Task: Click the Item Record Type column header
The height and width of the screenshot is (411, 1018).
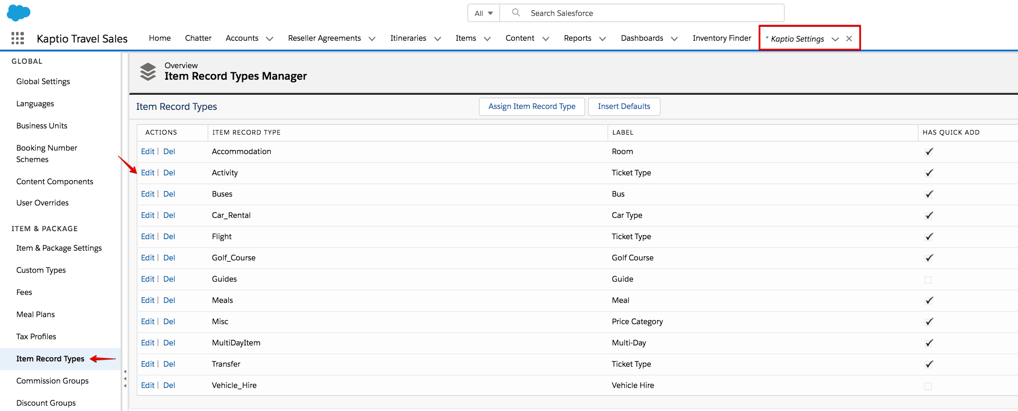Action: click(246, 132)
